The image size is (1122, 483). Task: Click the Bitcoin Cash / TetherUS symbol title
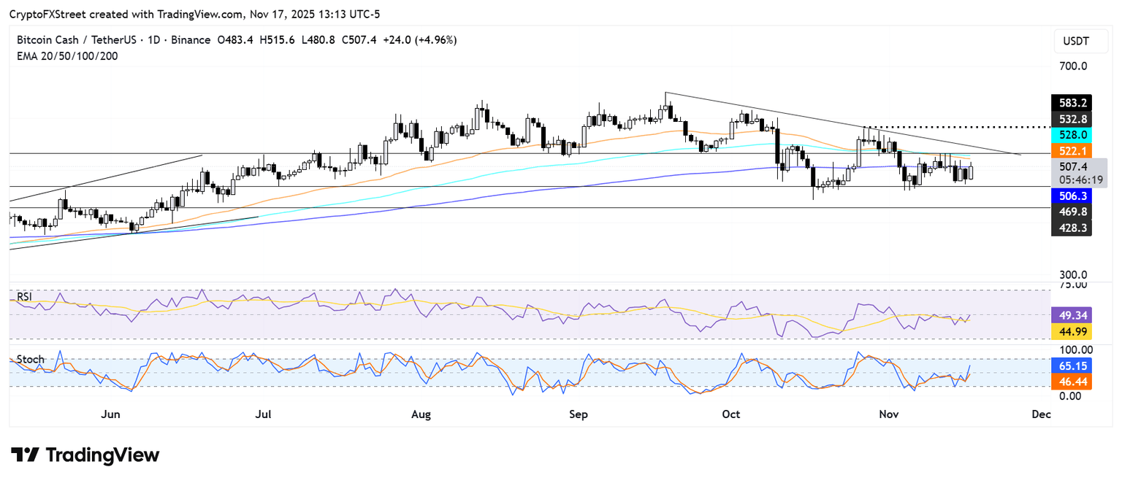pos(74,40)
